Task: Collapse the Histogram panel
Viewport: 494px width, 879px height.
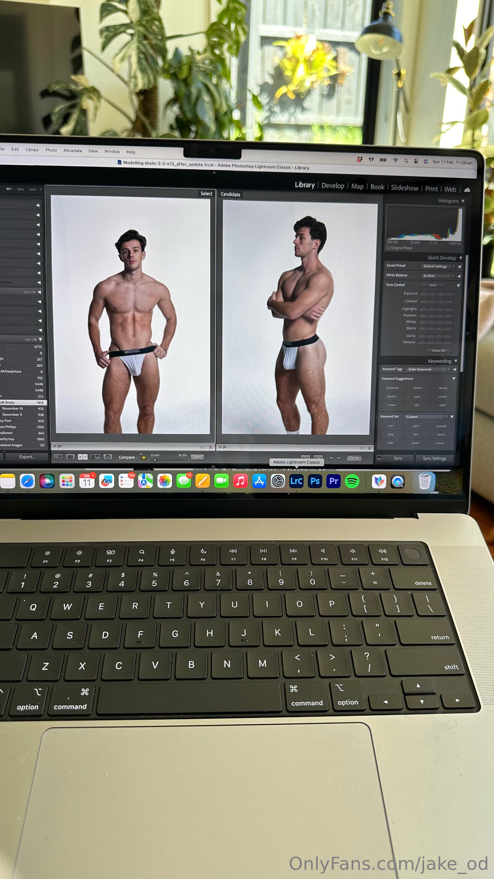Action: click(x=463, y=201)
